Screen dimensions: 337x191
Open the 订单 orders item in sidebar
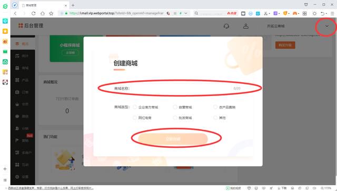click(22, 92)
